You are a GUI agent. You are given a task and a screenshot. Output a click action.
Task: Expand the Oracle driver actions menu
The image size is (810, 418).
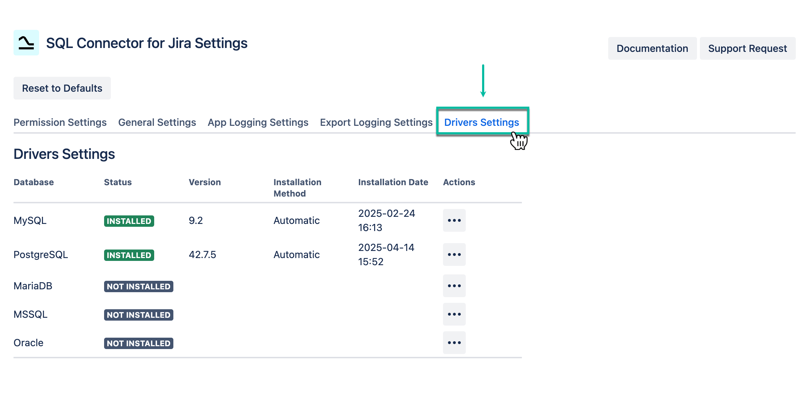click(x=454, y=342)
